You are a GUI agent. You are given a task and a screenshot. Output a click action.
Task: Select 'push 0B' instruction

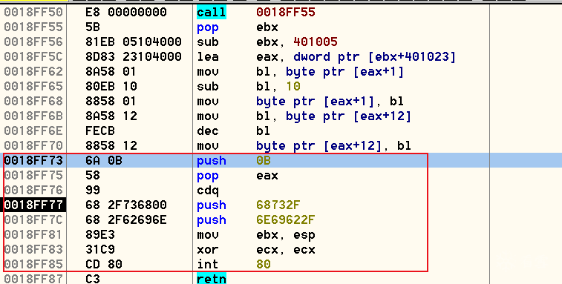click(x=234, y=160)
